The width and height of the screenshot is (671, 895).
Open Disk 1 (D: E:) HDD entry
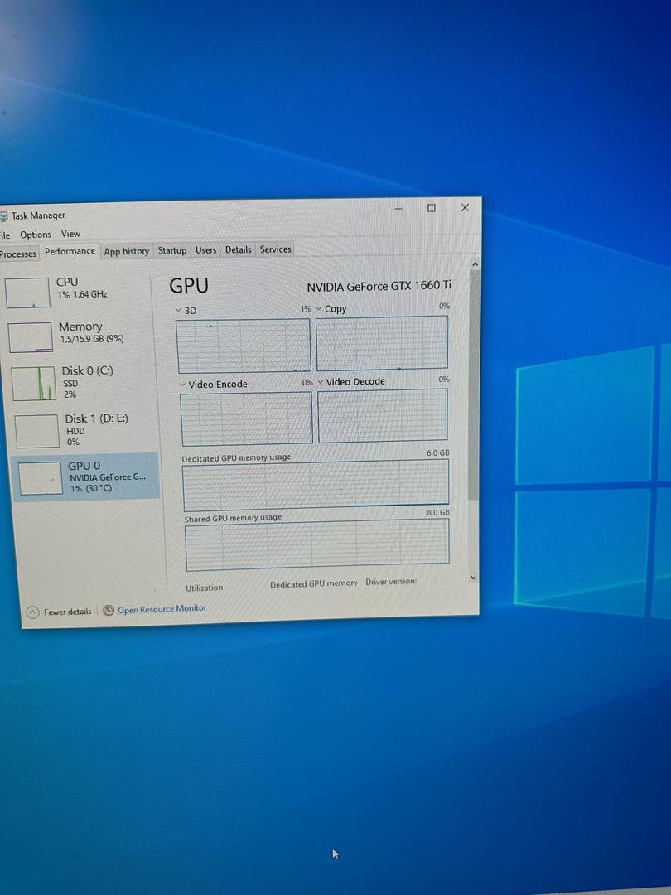[37, 431]
